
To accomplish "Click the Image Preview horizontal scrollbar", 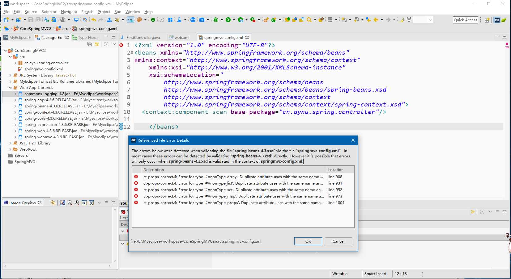I will click(x=57, y=266).
